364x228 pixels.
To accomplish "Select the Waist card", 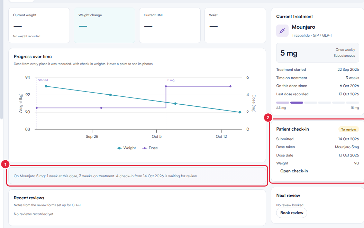I will 235,26.
